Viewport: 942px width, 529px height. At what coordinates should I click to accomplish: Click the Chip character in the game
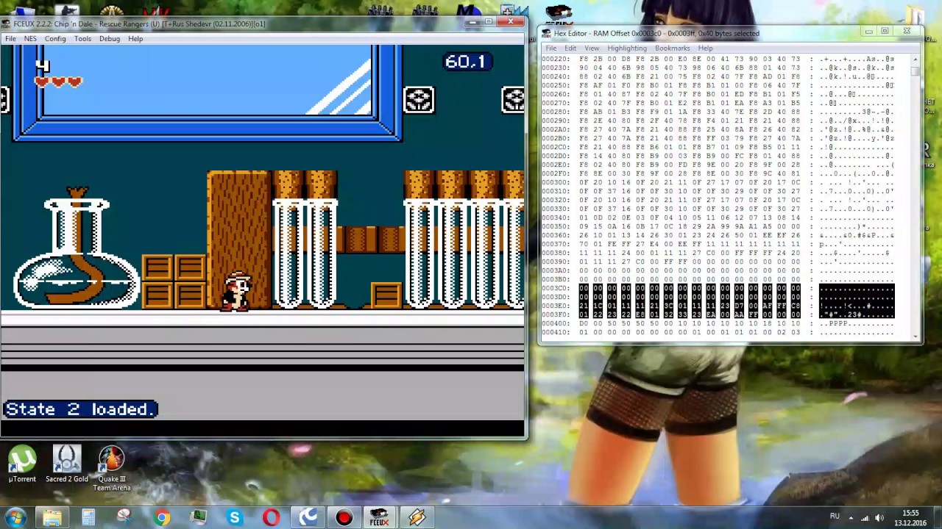coord(236,292)
